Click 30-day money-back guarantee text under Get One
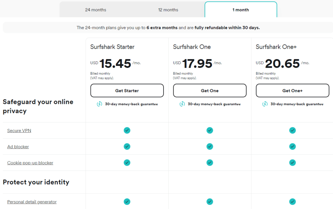 coord(214,104)
